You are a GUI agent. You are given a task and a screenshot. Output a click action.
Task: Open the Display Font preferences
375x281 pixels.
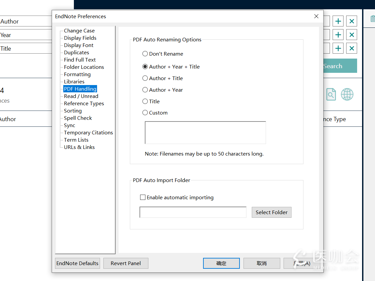79,45
